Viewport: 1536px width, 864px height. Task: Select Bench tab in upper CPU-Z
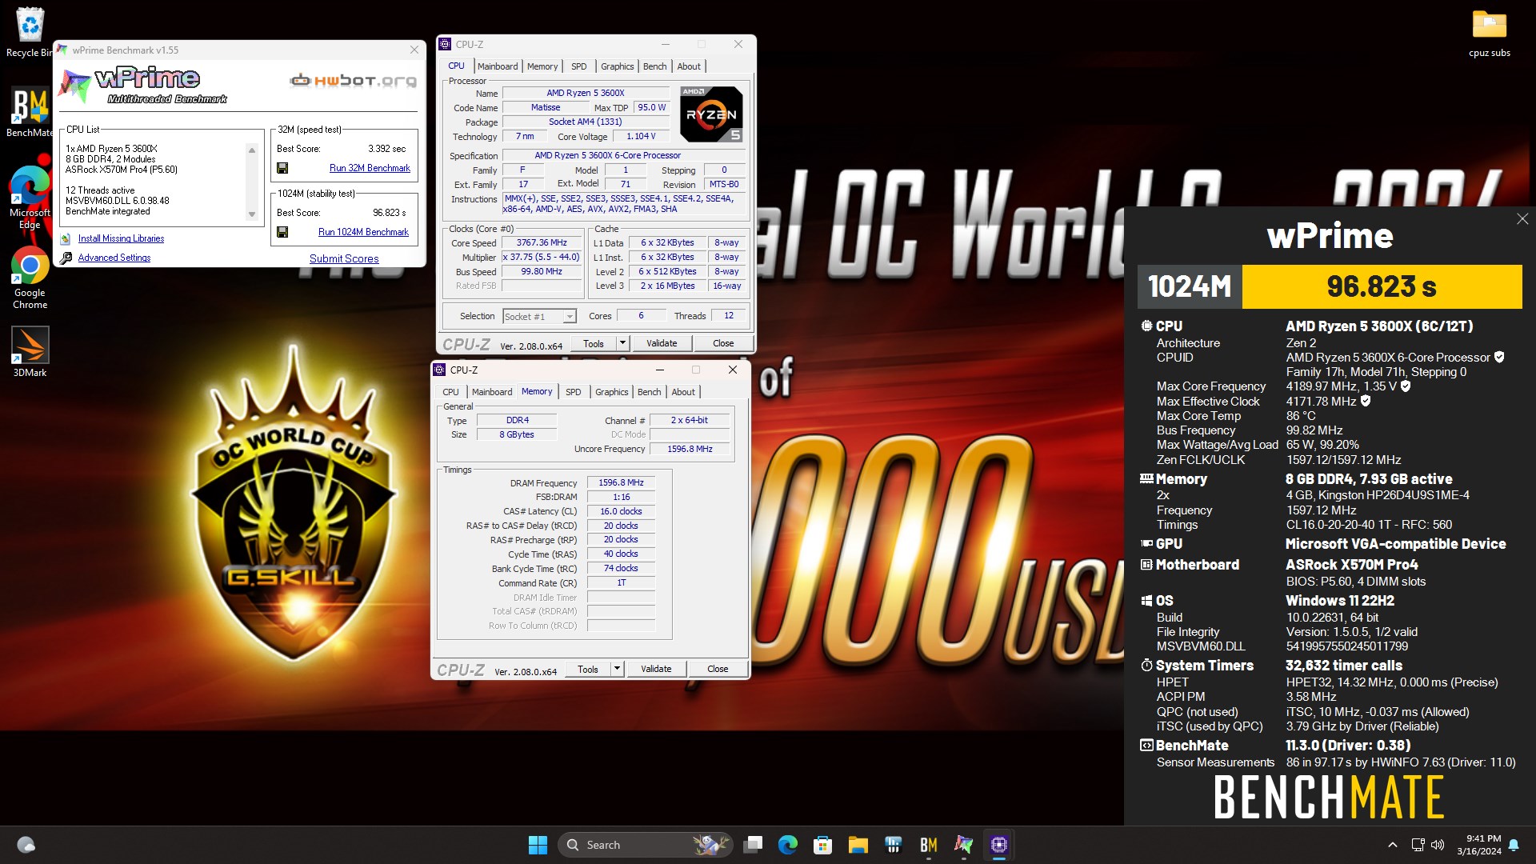pos(654,66)
